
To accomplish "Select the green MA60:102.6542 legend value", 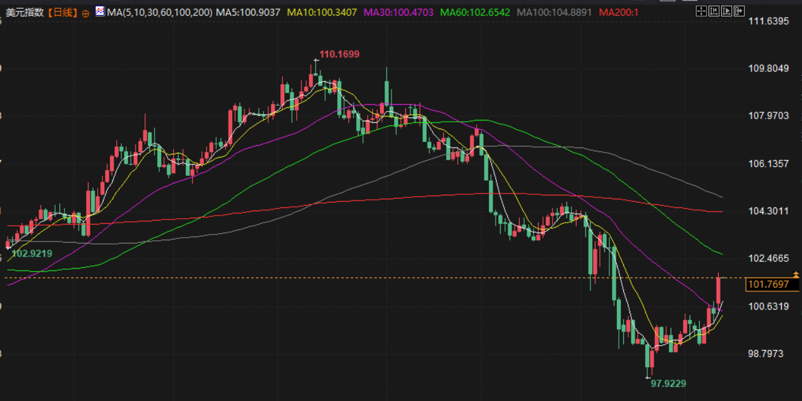I will click(x=475, y=12).
